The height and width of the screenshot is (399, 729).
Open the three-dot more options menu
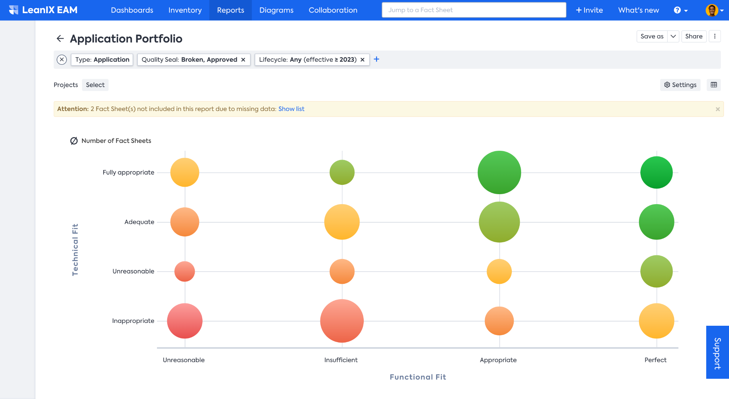click(715, 36)
